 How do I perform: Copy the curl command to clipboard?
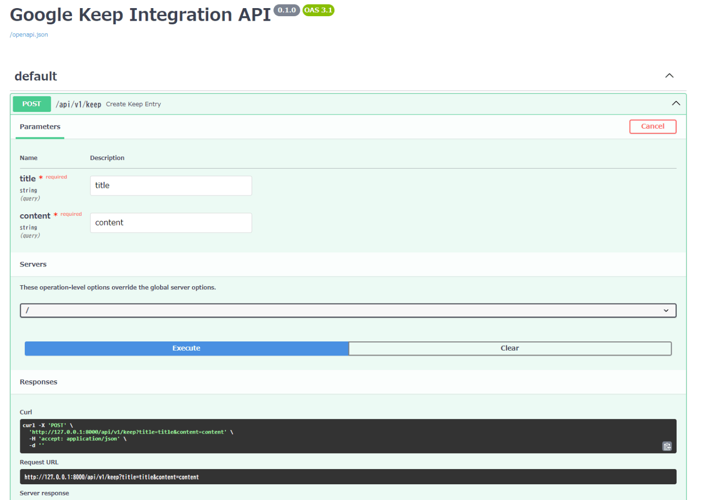pyautogui.click(x=667, y=446)
